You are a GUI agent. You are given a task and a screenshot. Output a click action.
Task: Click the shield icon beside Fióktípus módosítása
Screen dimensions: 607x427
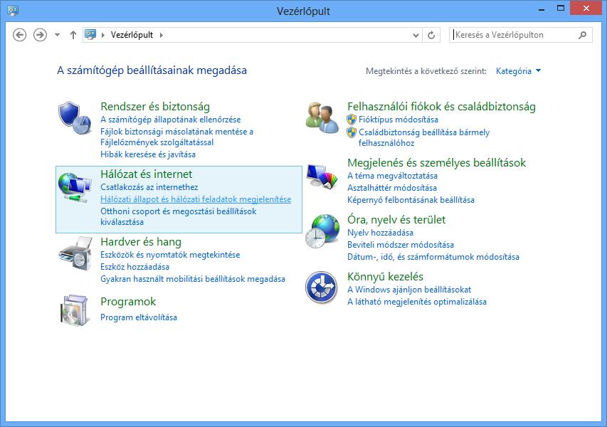coord(352,120)
